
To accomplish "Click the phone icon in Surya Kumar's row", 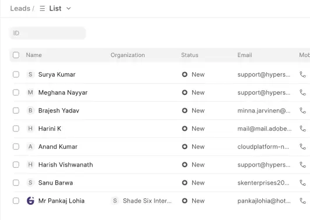I will click(302, 74).
